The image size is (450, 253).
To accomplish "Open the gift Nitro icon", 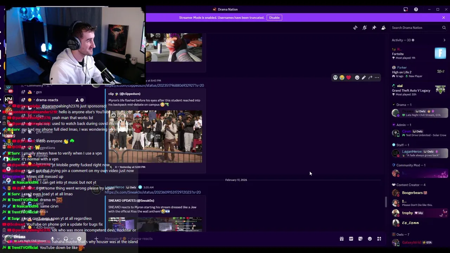I will pyautogui.click(x=341, y=239).
